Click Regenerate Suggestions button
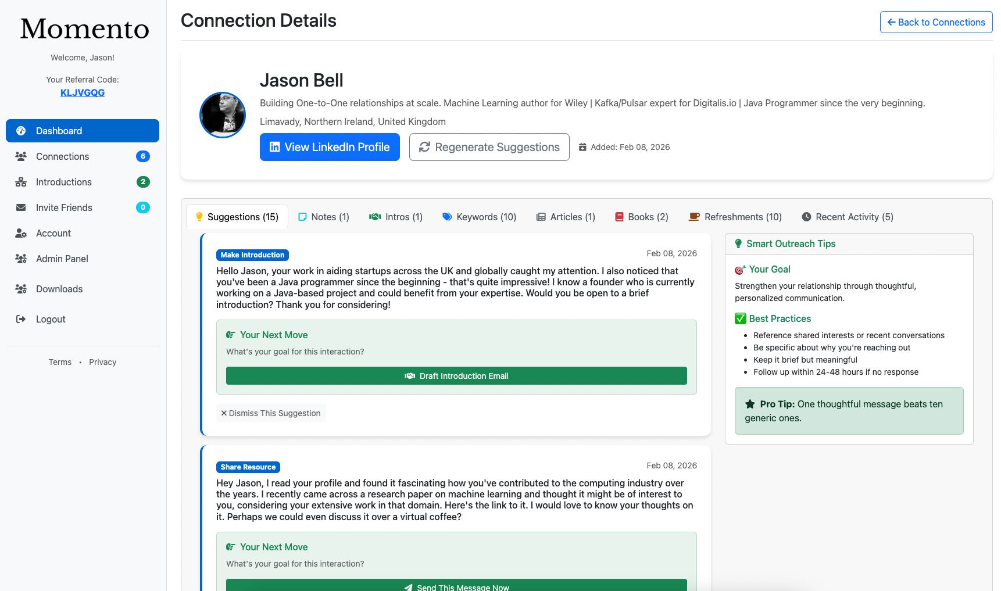Image resolution: width=1001 pixels, height=591 pixels. coord(489,147)
